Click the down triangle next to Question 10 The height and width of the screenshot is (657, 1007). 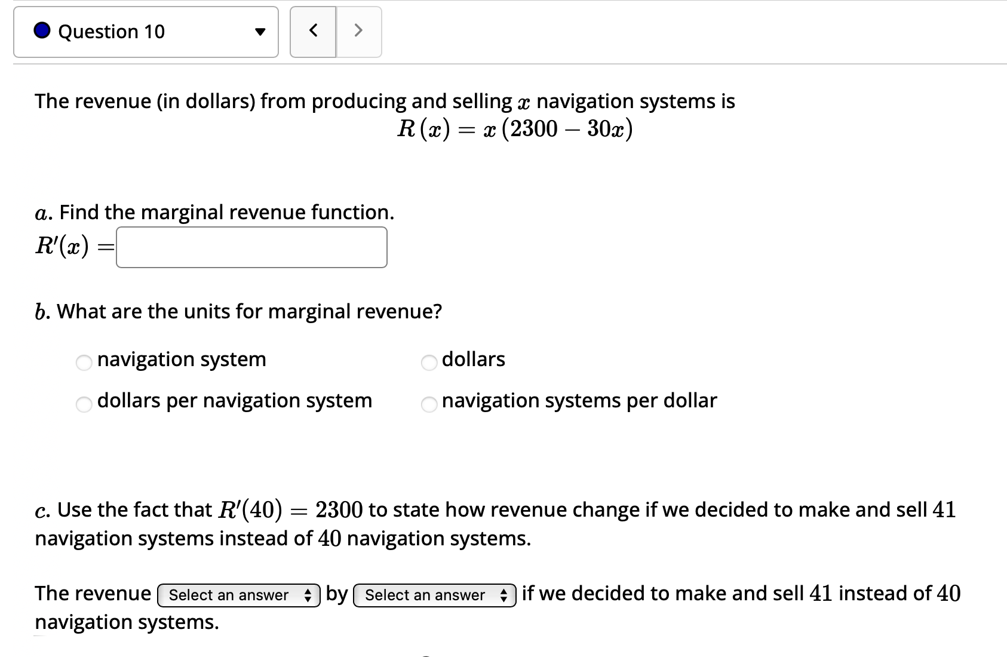261,32
